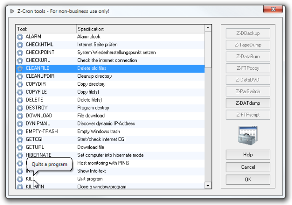
Task: Click the gear icon beside KILL
Action: (x=20, y=179)
